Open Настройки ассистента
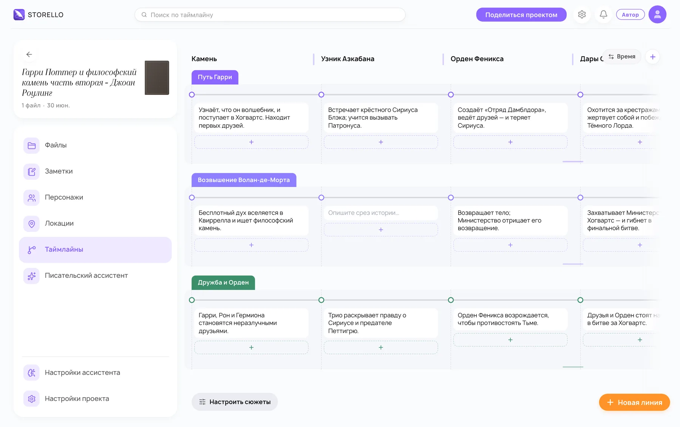Screen dimensions: 680x427 point(95,373)
